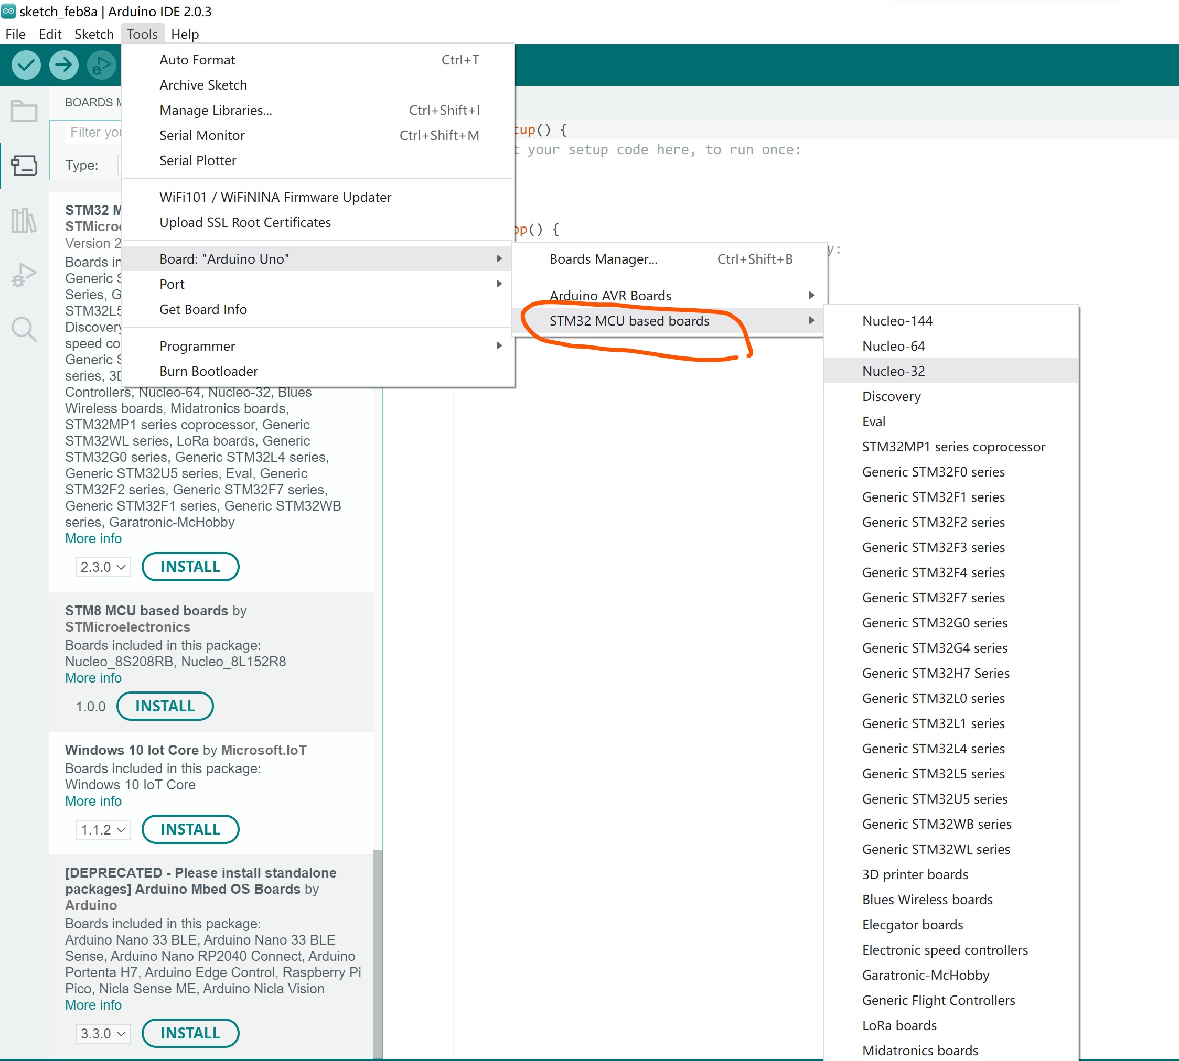1179x1061 pixels.
Task: Select Elecgator boards entry
Action: pos(951,925)
